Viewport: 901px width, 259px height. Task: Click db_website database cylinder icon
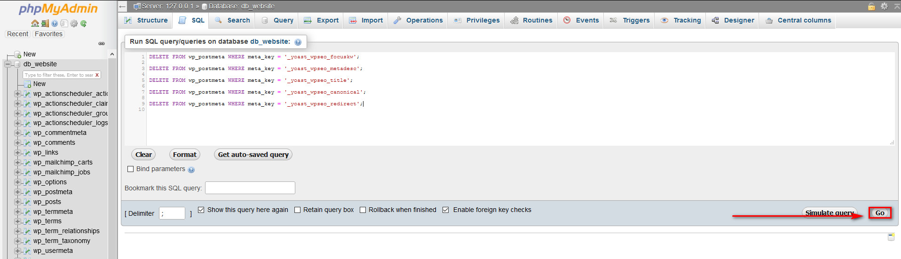tap(17, 64)
